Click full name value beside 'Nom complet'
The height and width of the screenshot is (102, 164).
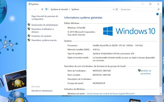tap(102, 75)
